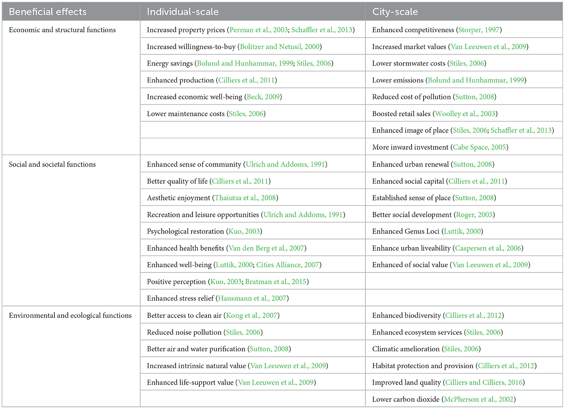Click Ulrich and Addoms, 1991 beside Recreation and leisure opportunities
This screenshot has width=565, height=409.
point(303,215)
